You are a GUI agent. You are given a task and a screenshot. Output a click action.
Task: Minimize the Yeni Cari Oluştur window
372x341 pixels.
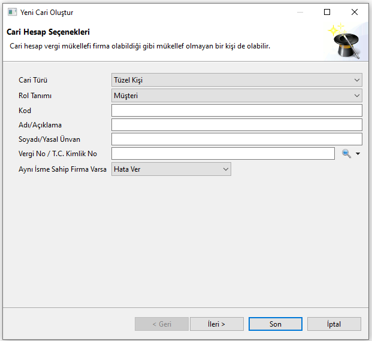pyautogui.click(x=300, y=12)
